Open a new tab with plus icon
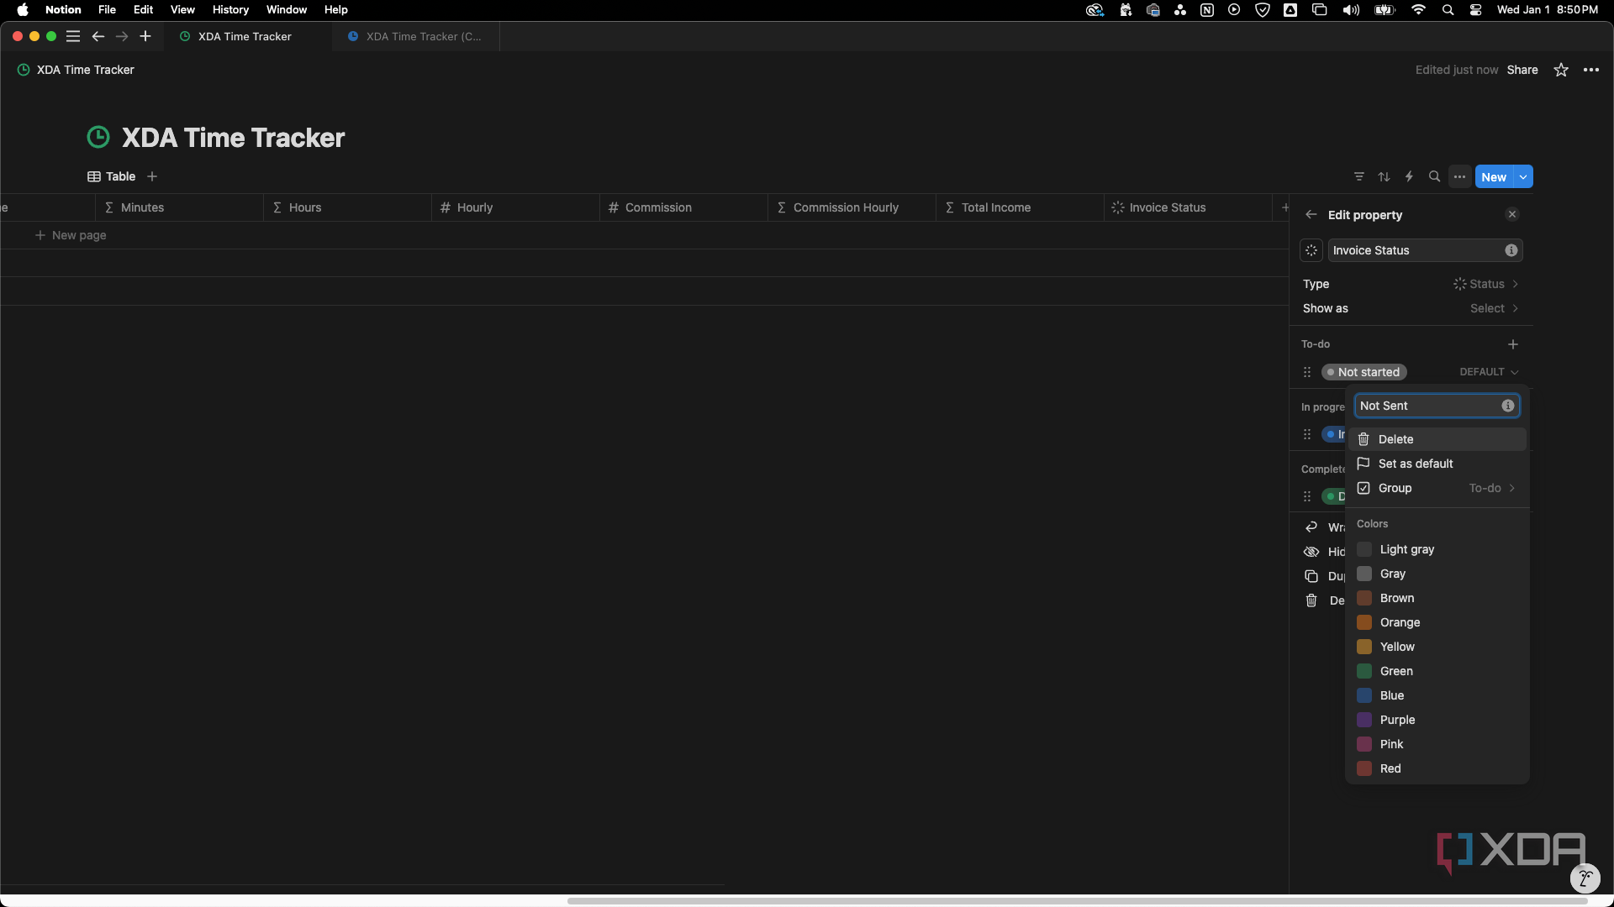 click(145, 36)
